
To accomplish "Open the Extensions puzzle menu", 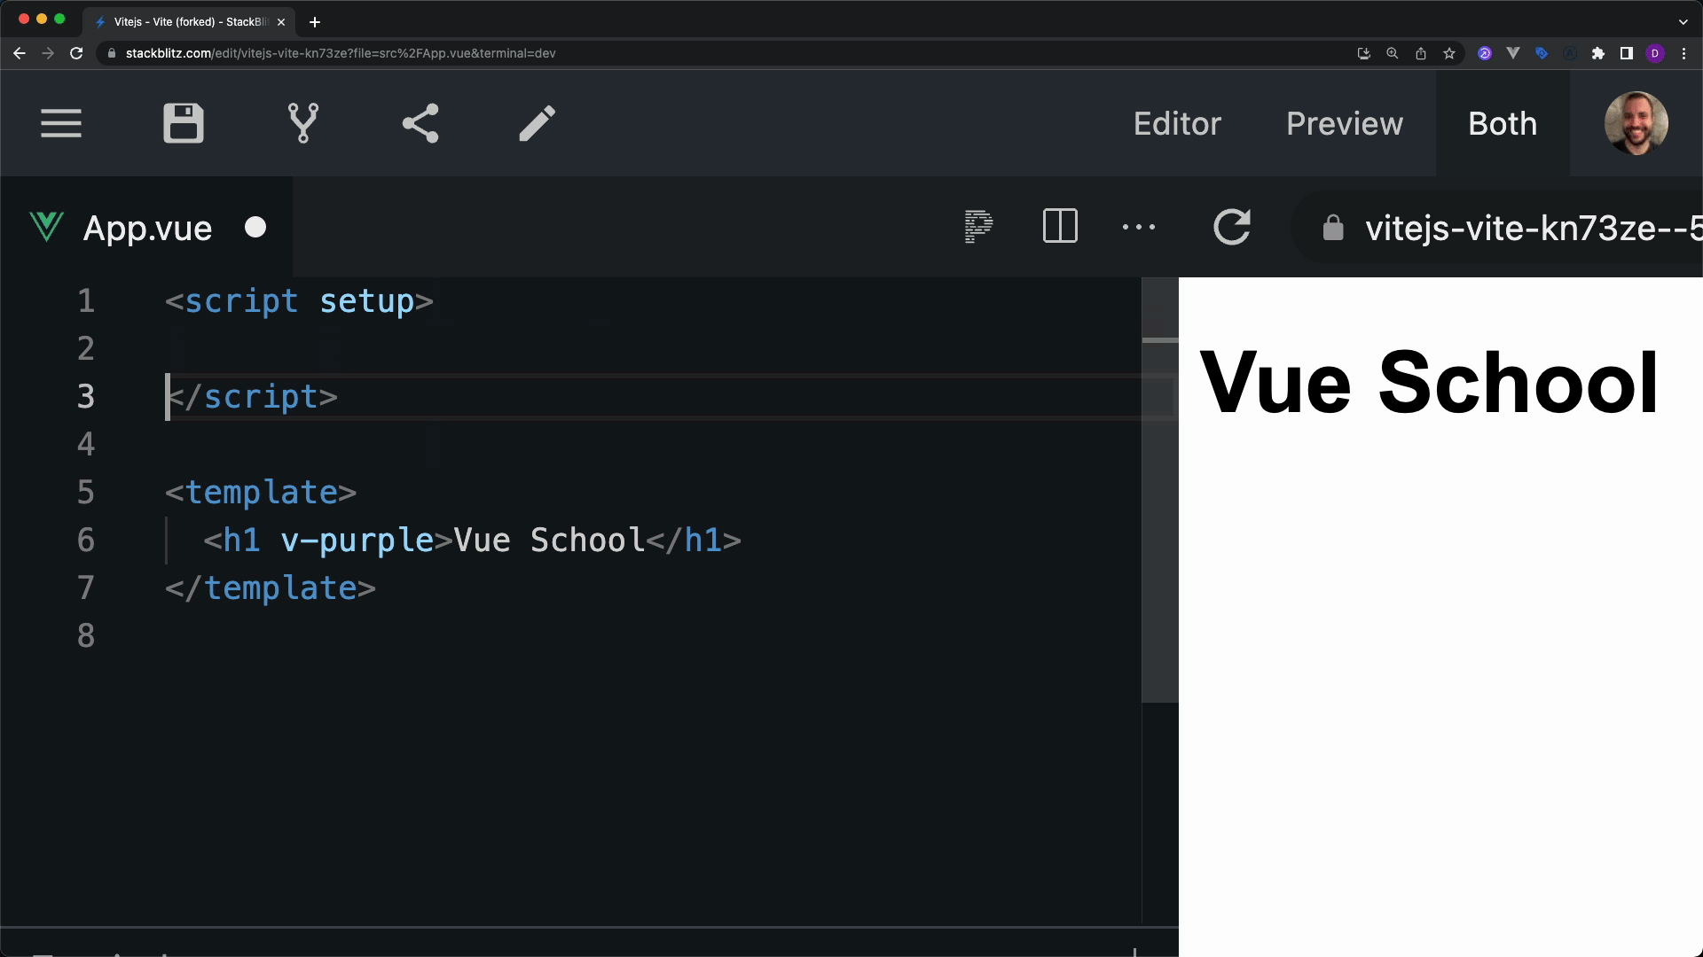I will pyautogui.click(x=1598, y=53).
